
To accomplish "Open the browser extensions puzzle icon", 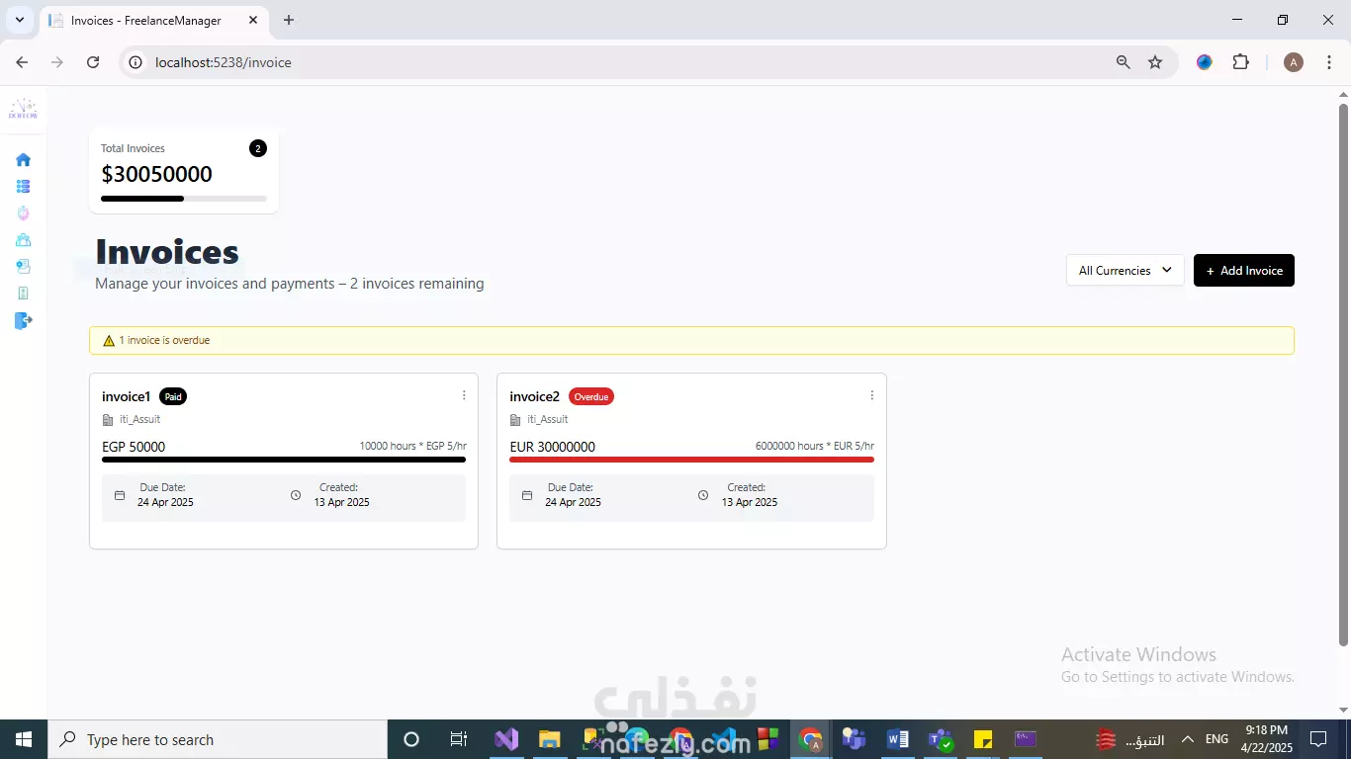I will pyautogui.click(x=1240, y=62).
